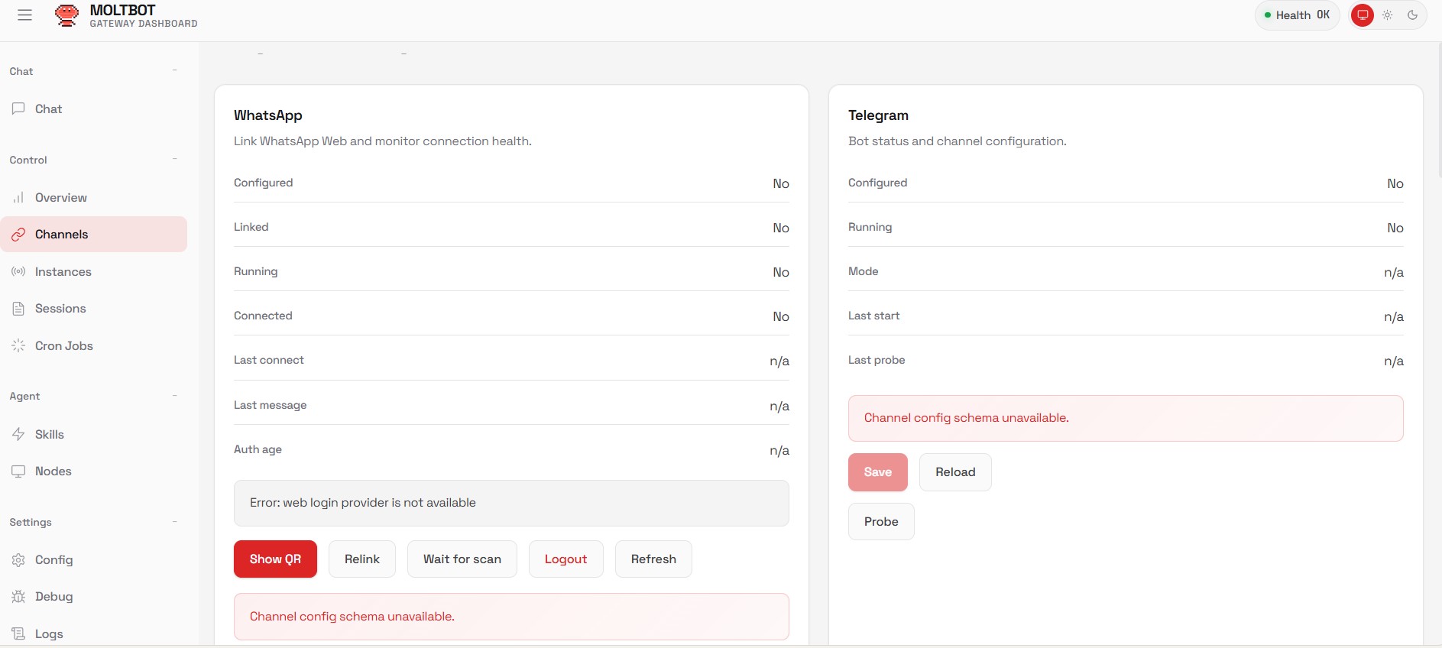Collapse the Chat sidebar section
This screenshot has height=648, width=1442.
click(x=175, y=71)
